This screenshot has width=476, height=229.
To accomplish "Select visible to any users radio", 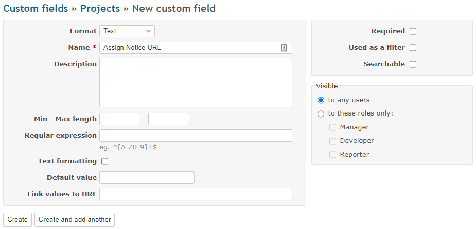I will coord(321,100).
